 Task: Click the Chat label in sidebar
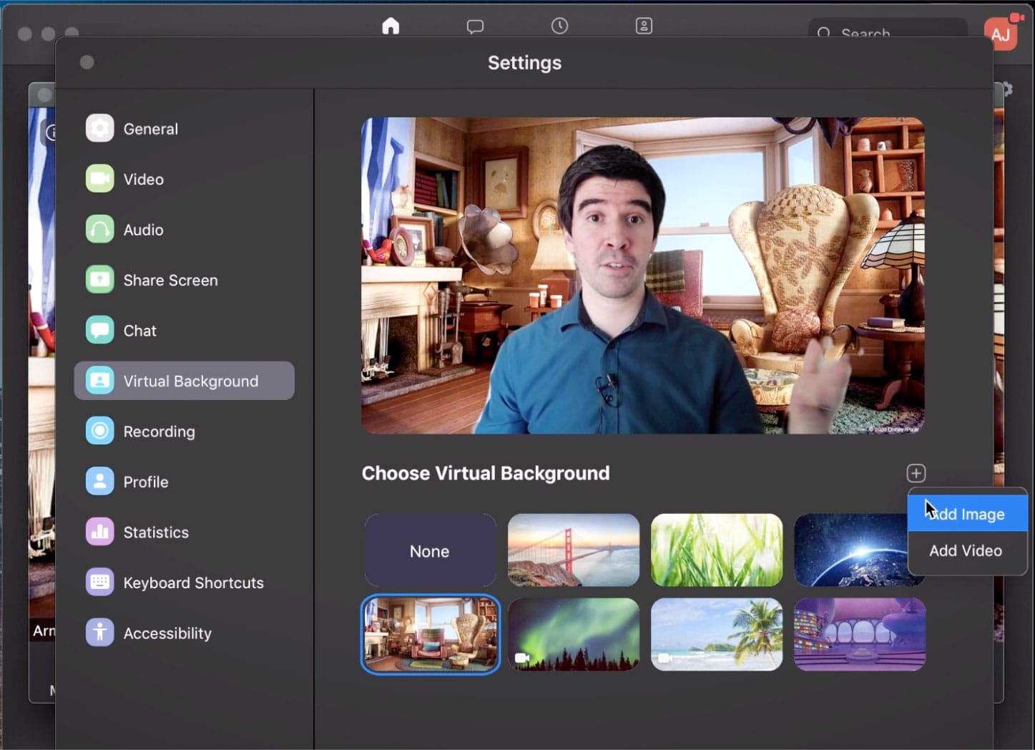coord(139,331)
